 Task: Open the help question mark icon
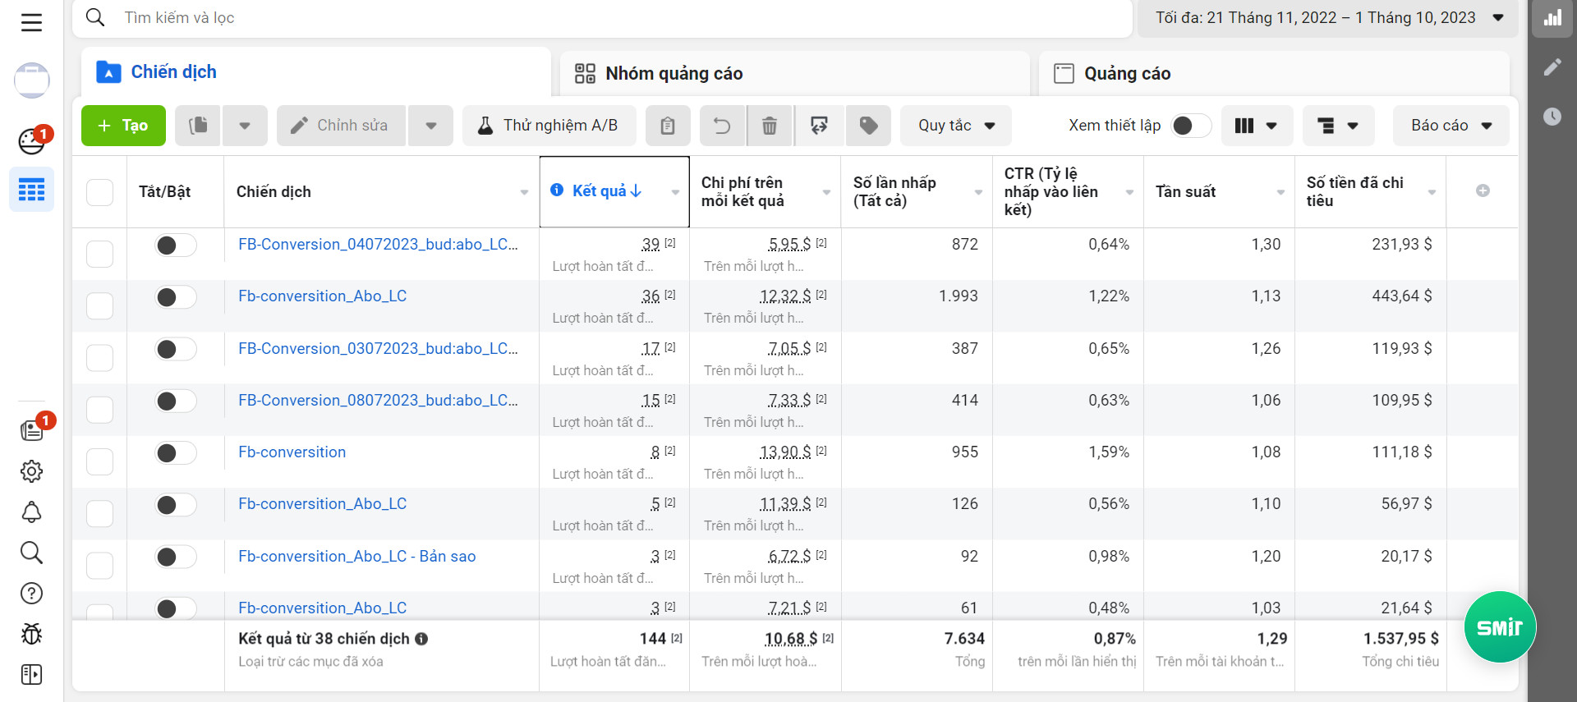[x=31, y=593]
